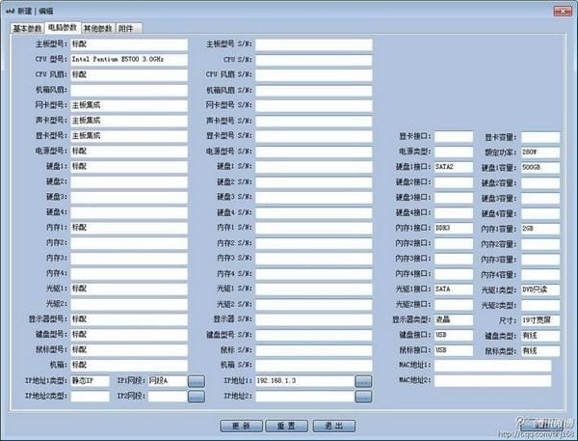
Task: Open the picker button beside IP地址1 field
Action: click(x=363, y=381)
